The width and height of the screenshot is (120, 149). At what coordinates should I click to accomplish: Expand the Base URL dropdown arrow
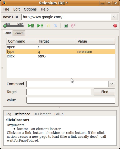pyautogui.click(x=114, y=17)
